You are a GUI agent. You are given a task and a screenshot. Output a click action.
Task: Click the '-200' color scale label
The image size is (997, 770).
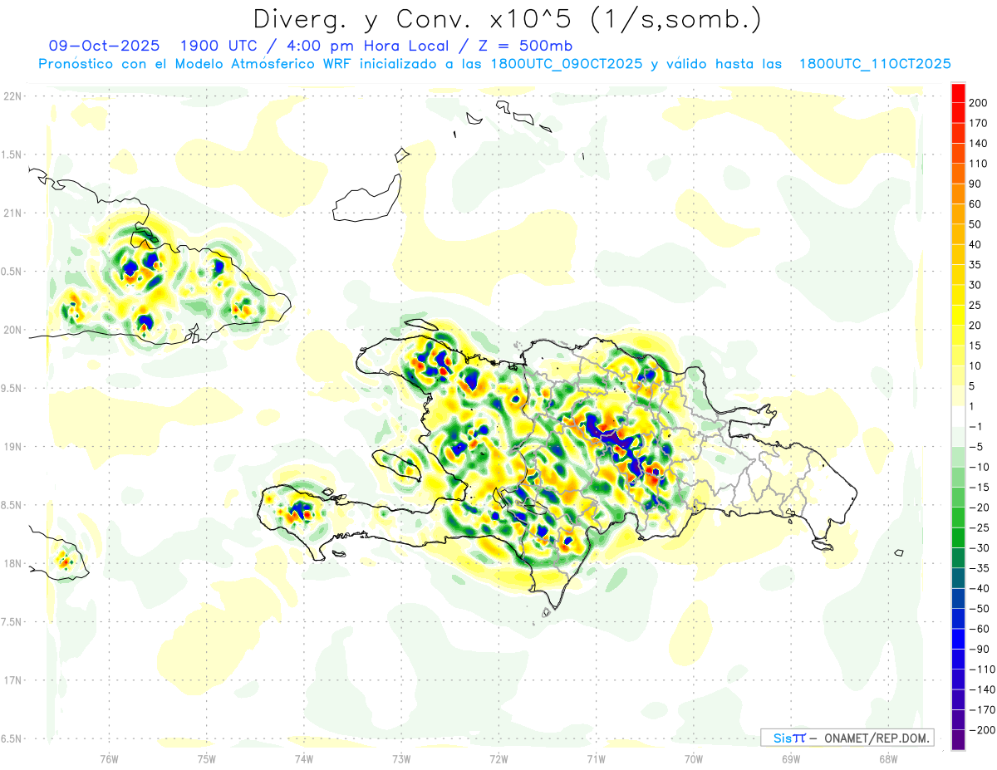coord(977,730)
